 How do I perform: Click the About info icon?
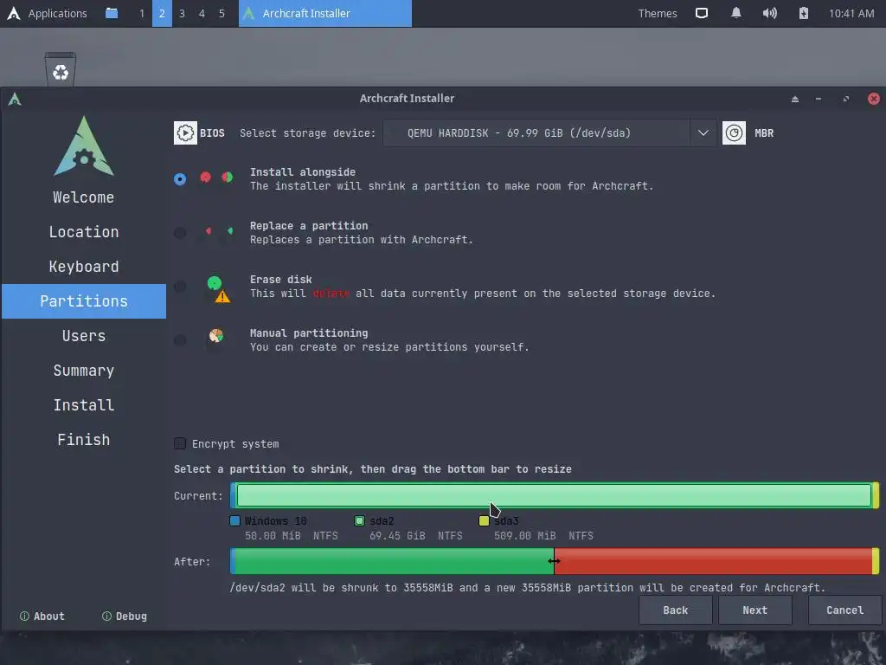pos(24,616)
